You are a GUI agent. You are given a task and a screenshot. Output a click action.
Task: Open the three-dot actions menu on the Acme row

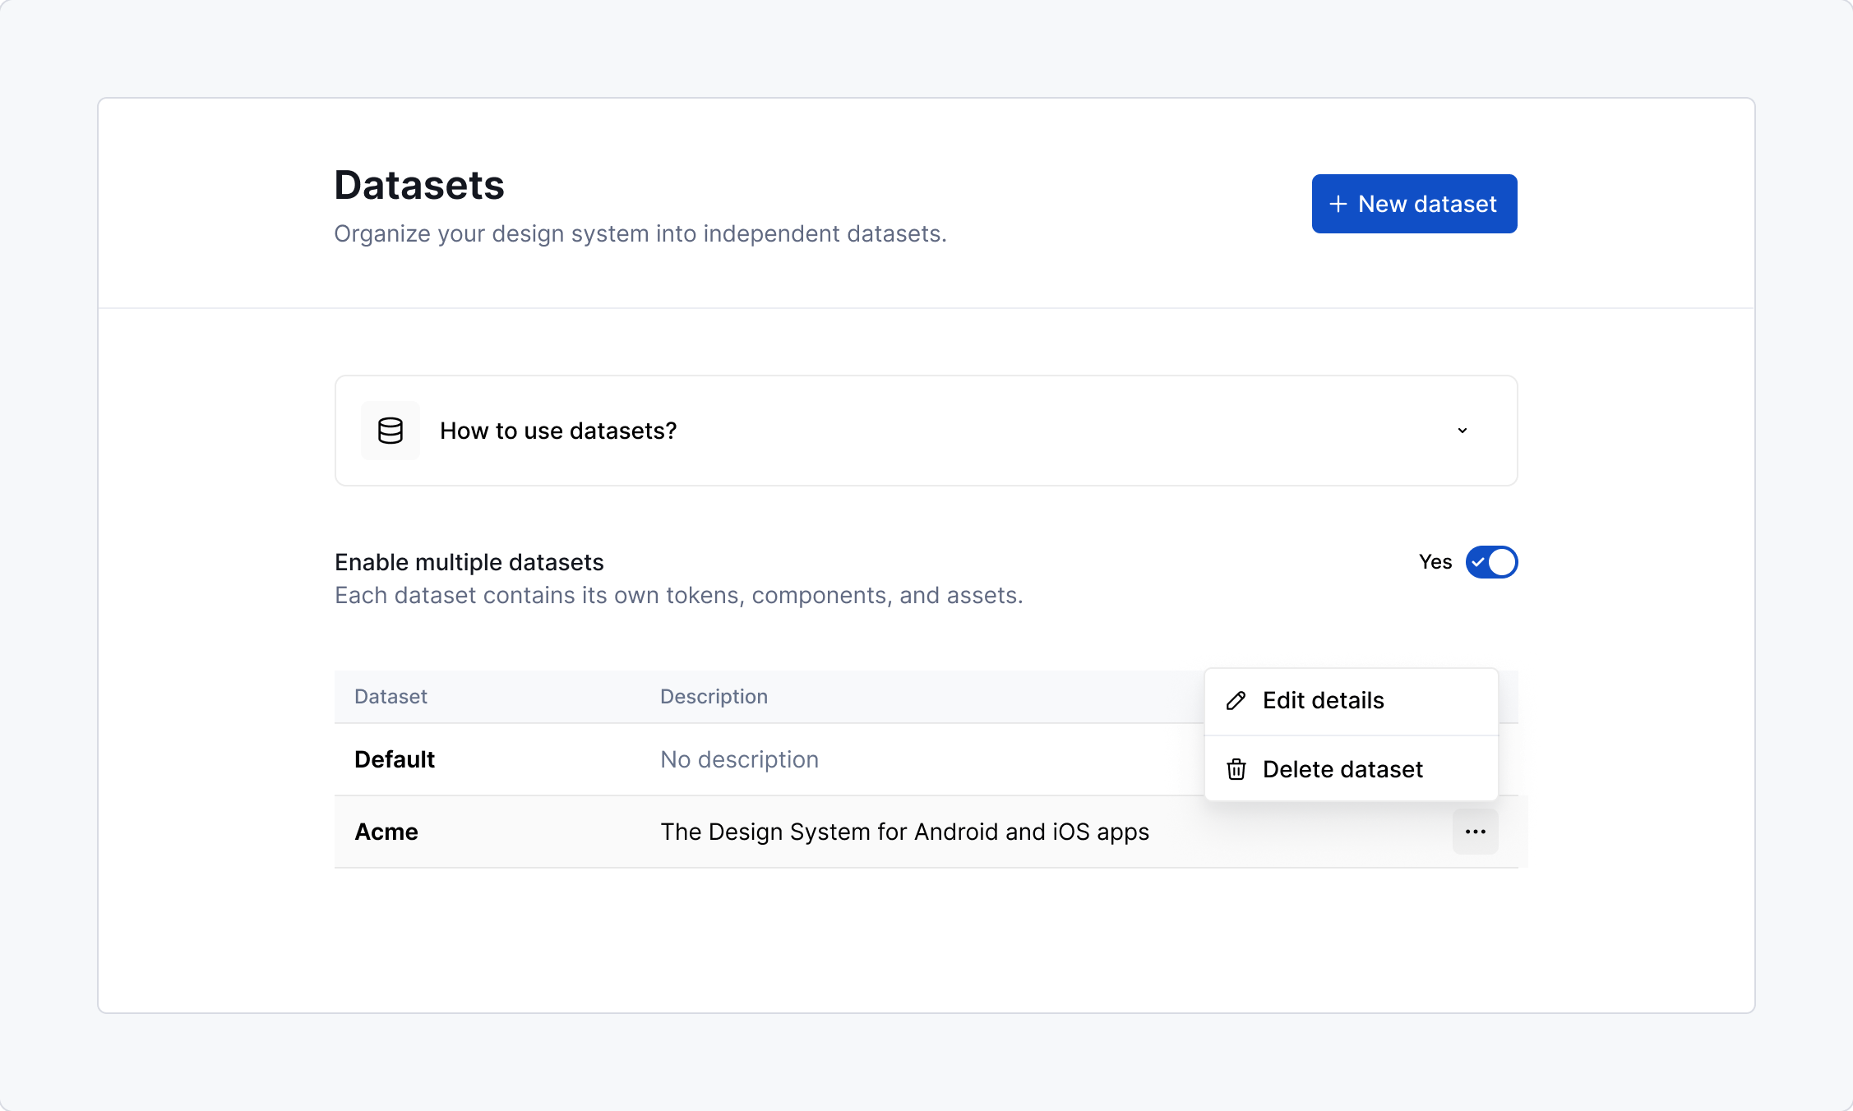click(x=1475, y=832)
